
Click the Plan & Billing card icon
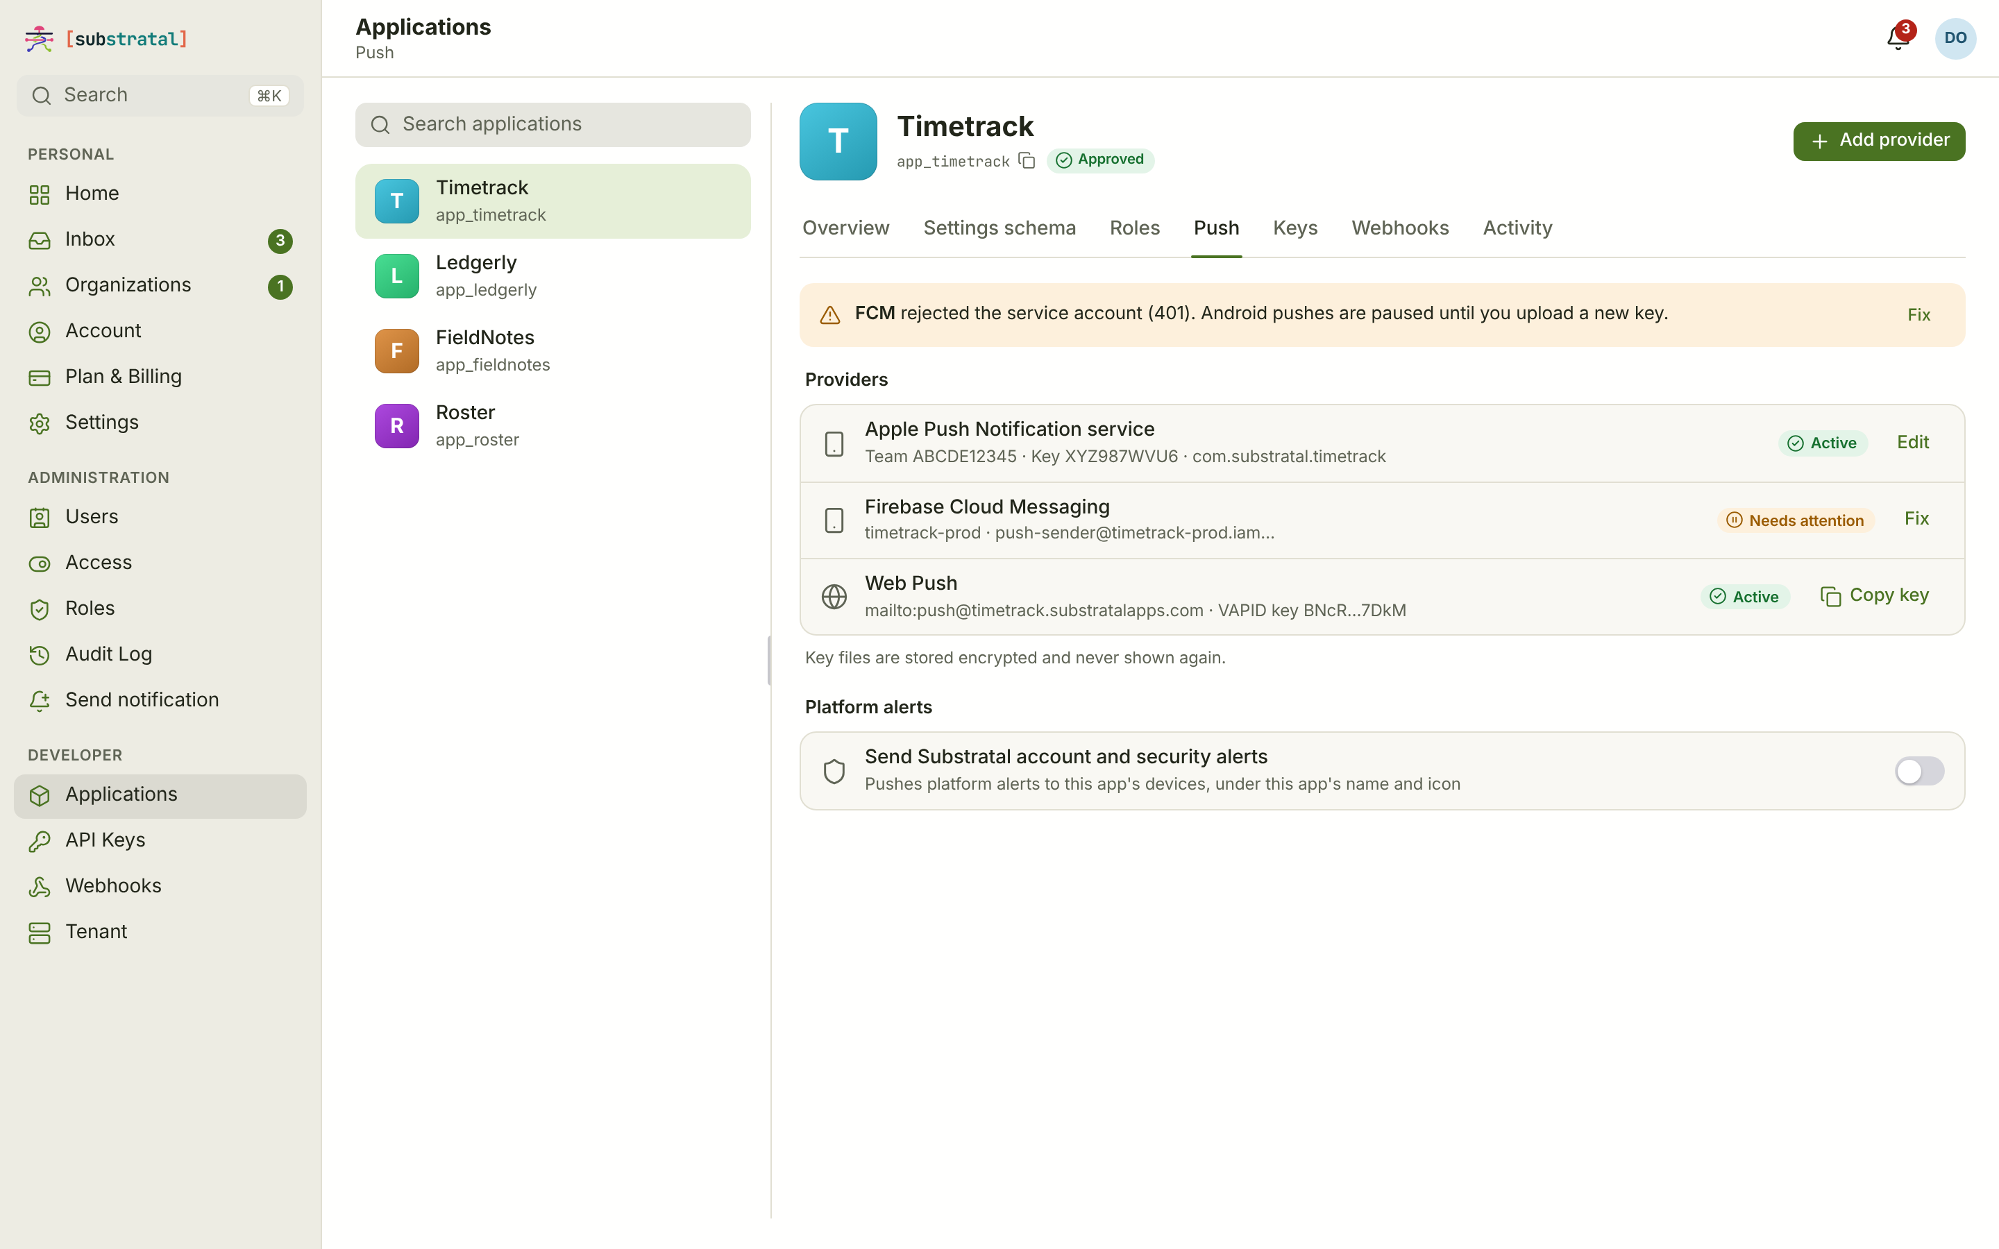(x=40, y=377)
